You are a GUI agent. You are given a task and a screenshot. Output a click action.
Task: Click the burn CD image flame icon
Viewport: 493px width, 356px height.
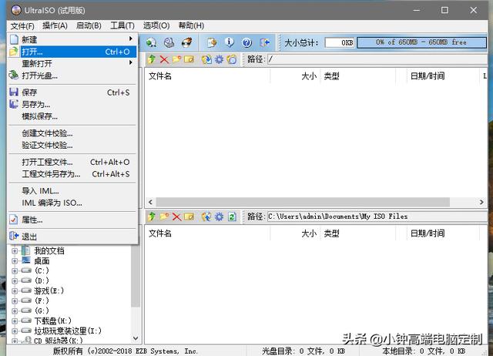tap(187, 42)
